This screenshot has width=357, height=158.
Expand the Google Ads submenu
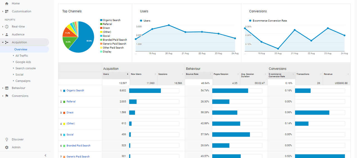23,62
